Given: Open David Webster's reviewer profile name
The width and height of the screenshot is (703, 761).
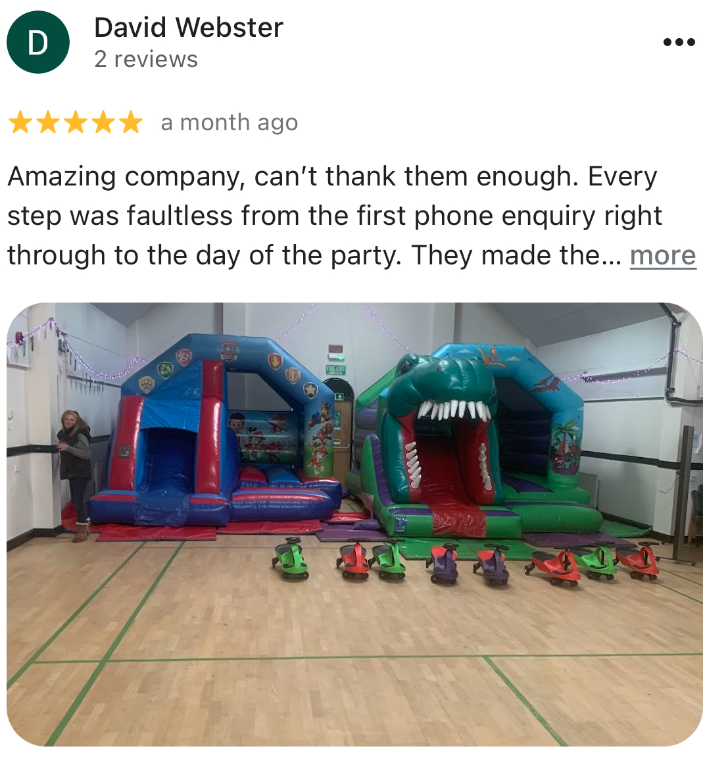Looking at the screenshot, I should tap(189, 27).
